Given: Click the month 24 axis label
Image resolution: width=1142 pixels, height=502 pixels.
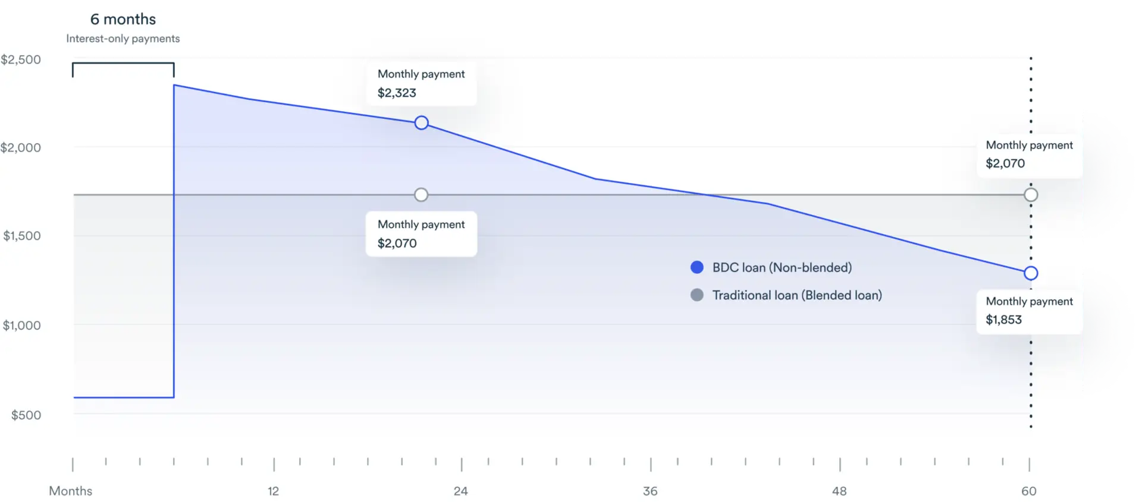Looking at the screenshot, I should pyautogui.click(x=461, y=491).
